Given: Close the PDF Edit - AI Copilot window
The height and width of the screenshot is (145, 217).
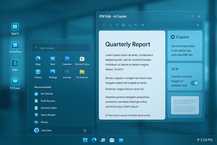Looking at the screenshot, I should pyautogui.click(x=199, y=16).
